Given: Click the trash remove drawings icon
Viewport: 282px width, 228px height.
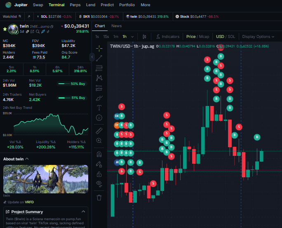Looking at the screenshot, I should (99, 197).
